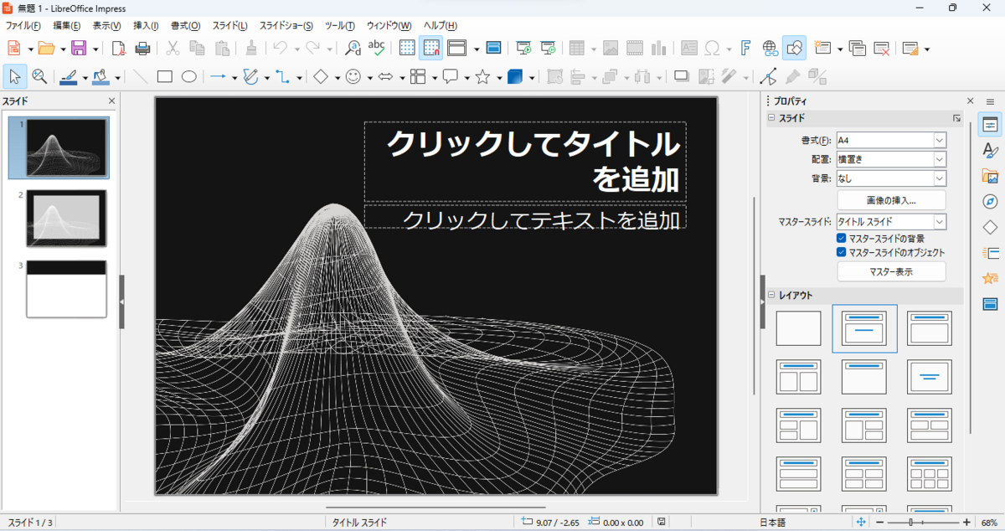1005x531 pixels.
Task: Toggle Show Draw Functions icon
Action: [794, 48]
